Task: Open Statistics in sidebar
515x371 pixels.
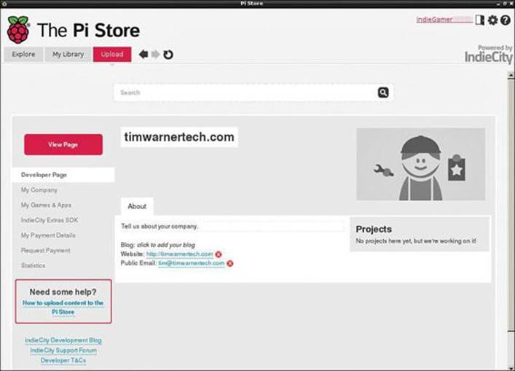Action: (34, 265)
